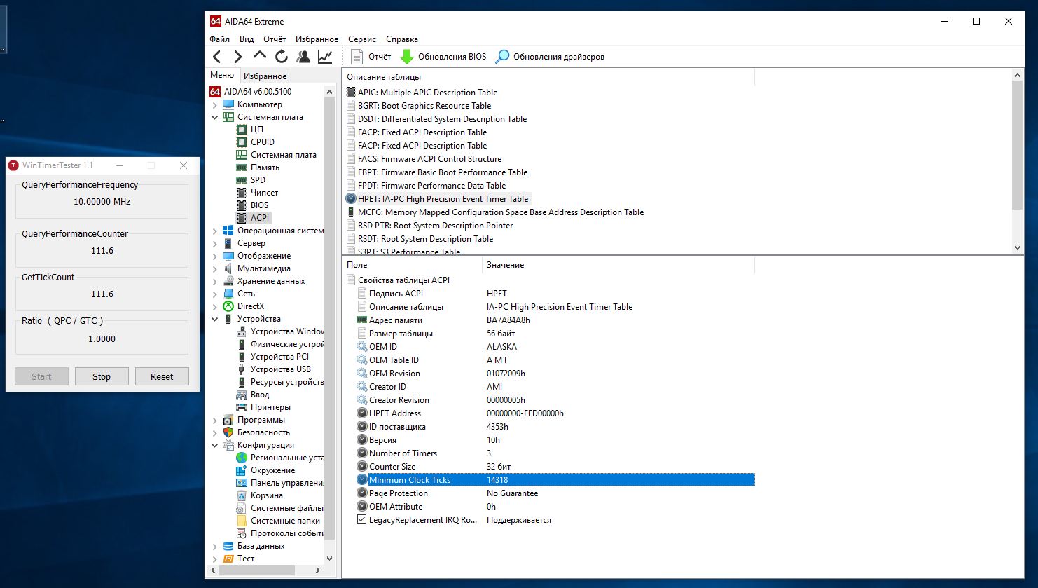Expand the Отображение tree node
The height and width of the screenshot is (588, 1038).
pyautogui.click(x=215, y=256)
